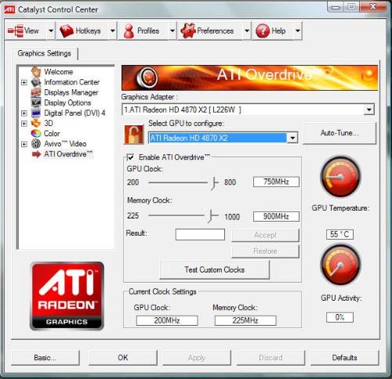Click the Help question mark icon

coord(263,31)
